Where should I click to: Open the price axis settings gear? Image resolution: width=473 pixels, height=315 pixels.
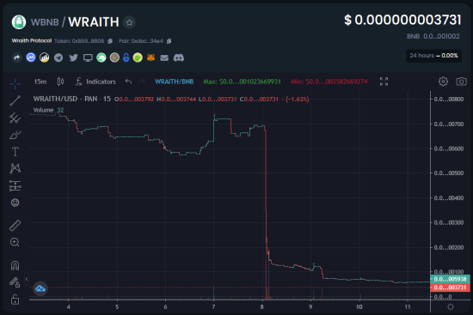click(451, 307)
